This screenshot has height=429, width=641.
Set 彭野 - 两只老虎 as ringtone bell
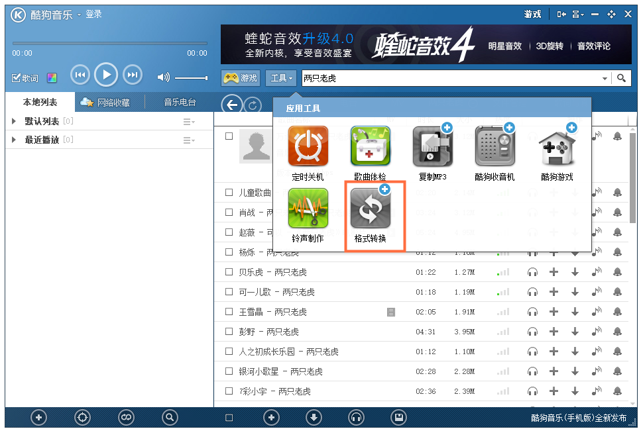coord(617,332)
